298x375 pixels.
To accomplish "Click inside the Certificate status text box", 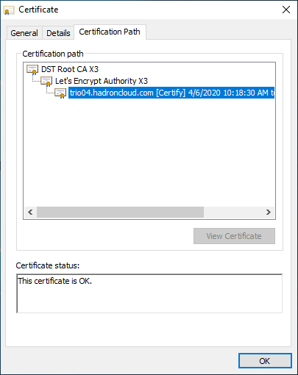I will [x=149, y=293].
